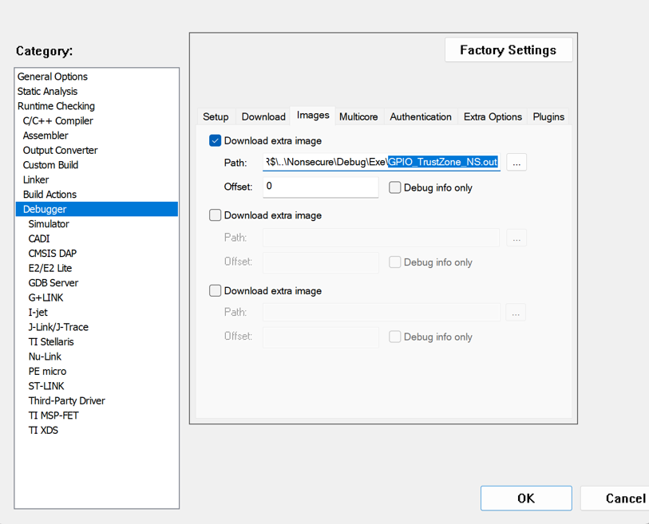Select the Images tab

pyautogui.click(x=313, y=116)
